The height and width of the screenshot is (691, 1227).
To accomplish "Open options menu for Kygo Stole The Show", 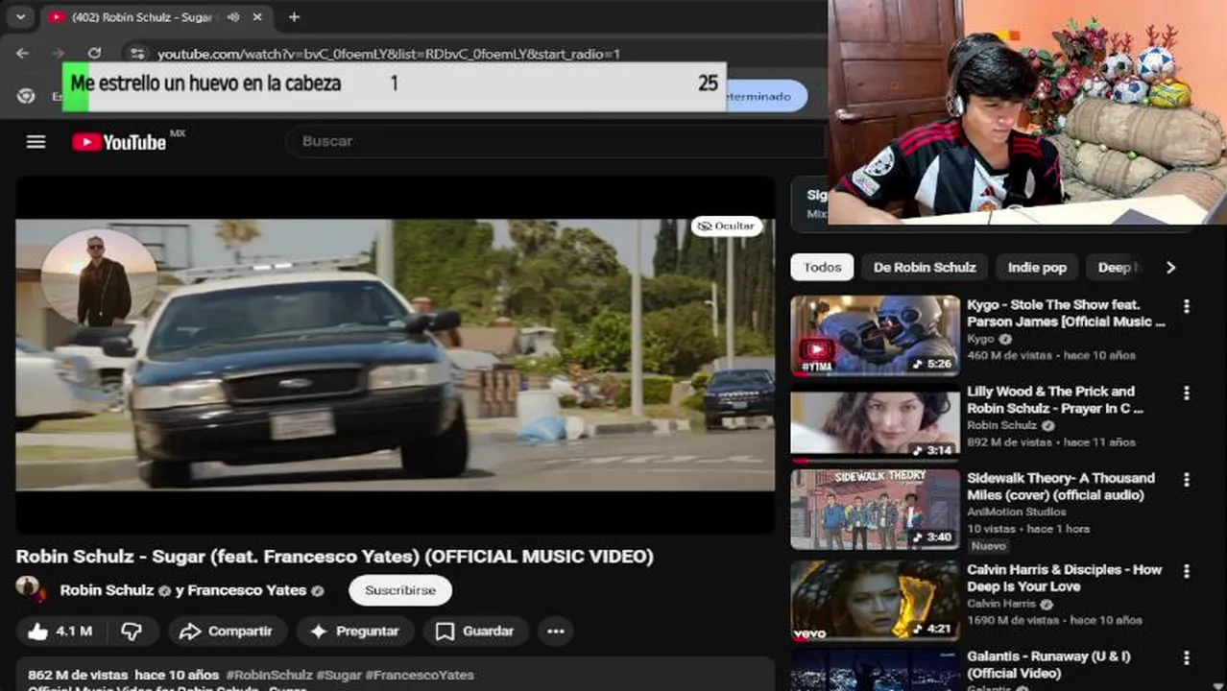I will [x=1187, y=306].
